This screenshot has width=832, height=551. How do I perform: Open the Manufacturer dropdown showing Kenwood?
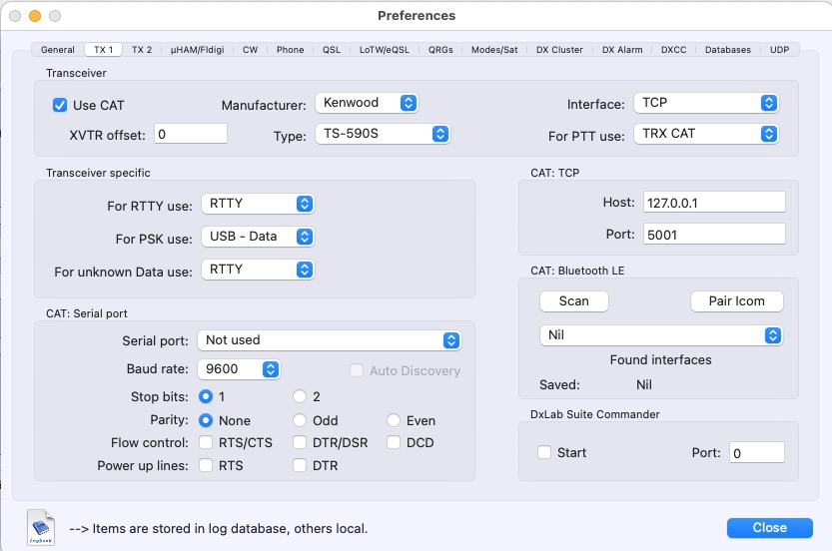tap(366, 103)
